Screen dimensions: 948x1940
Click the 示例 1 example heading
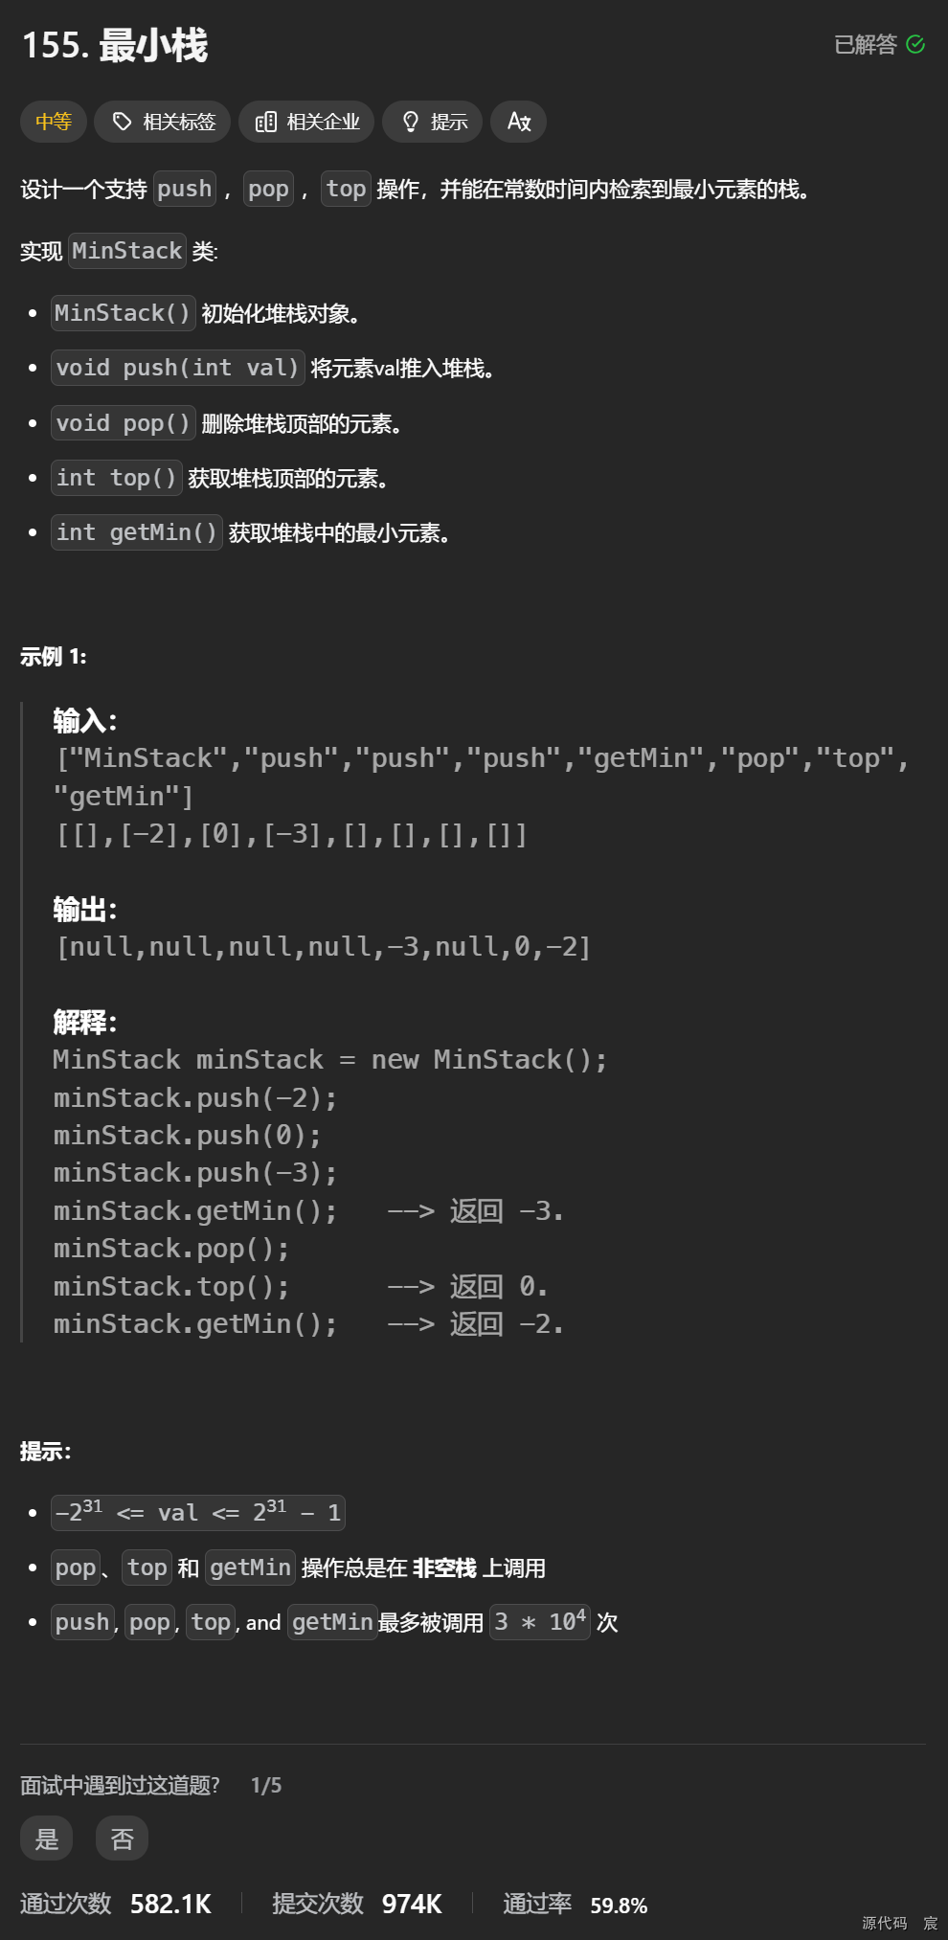(54, 656)
